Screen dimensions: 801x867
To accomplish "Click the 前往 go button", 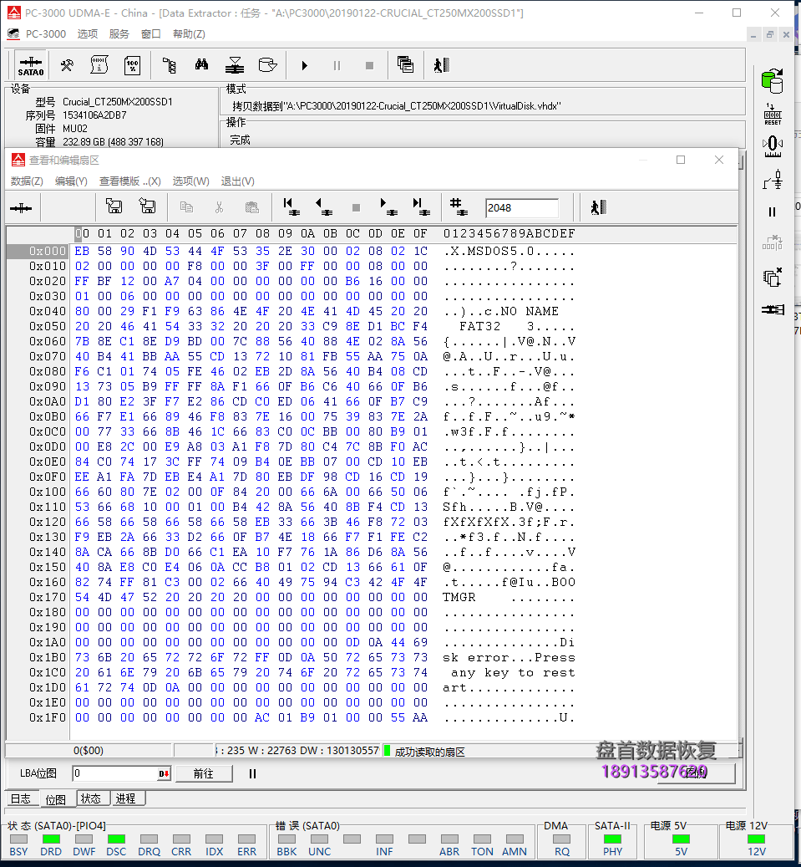I will [204, 773].
